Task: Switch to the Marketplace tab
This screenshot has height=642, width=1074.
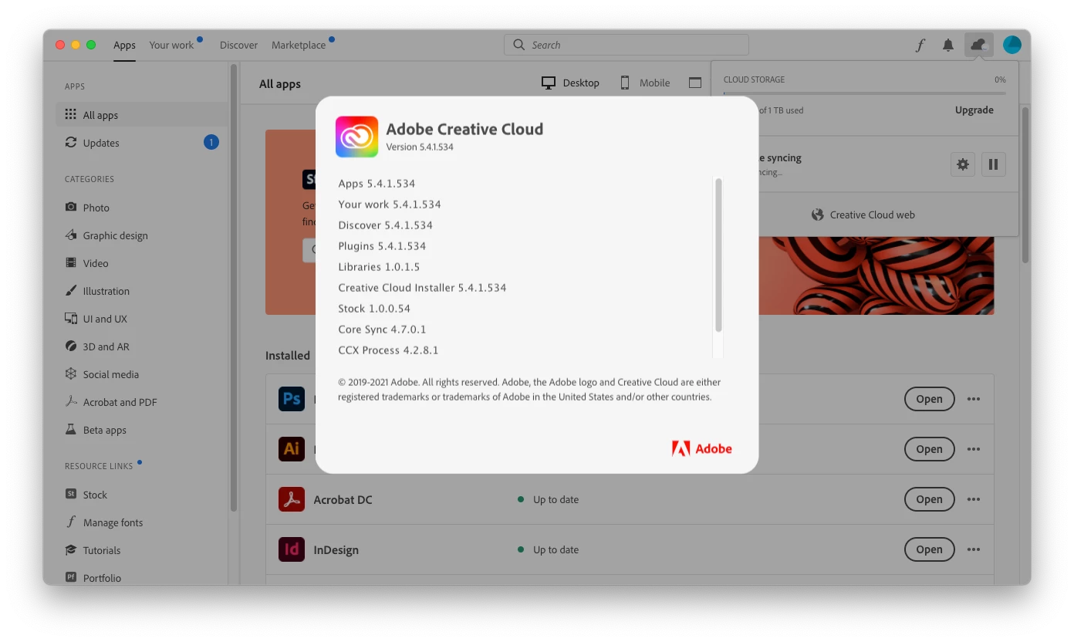Action: (x=299, y=45)
